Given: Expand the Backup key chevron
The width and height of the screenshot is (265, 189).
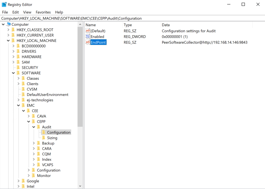Looking at the screenshot, I should (34, 143).
